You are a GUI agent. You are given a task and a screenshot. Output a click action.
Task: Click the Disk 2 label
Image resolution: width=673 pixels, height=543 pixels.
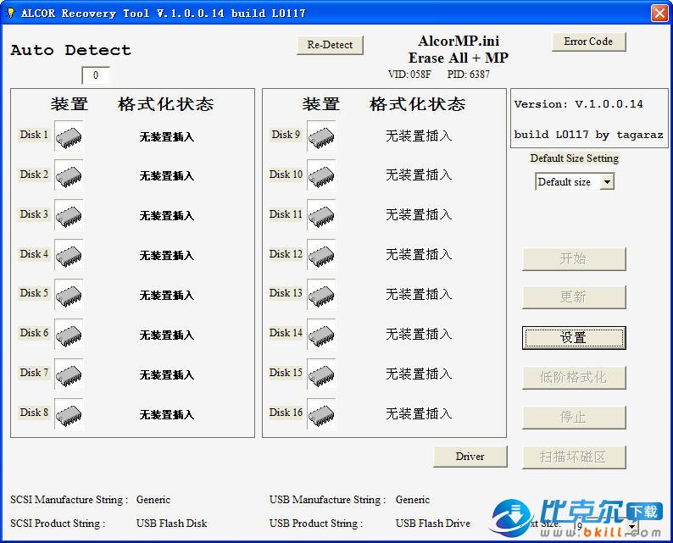tap(34, 175)
